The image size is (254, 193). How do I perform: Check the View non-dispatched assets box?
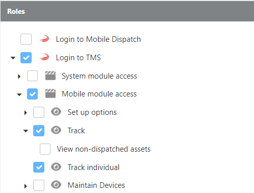(45, 149)
